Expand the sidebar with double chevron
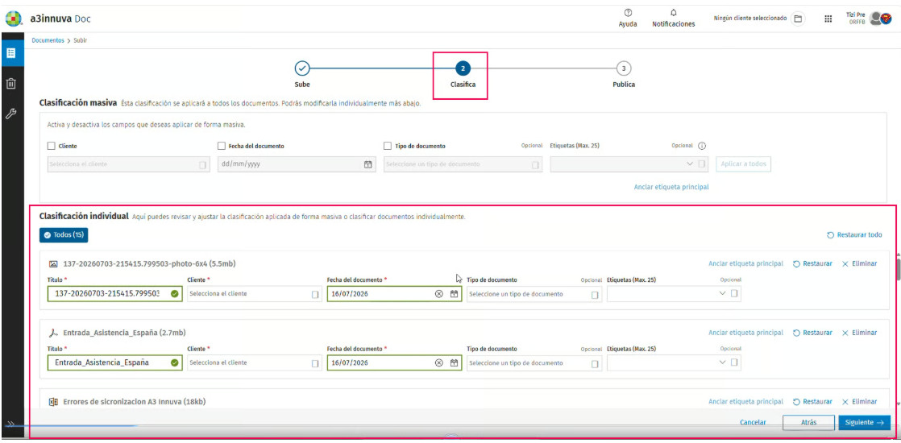This screenshot has height=443, width=901. (x=11, y=424)
